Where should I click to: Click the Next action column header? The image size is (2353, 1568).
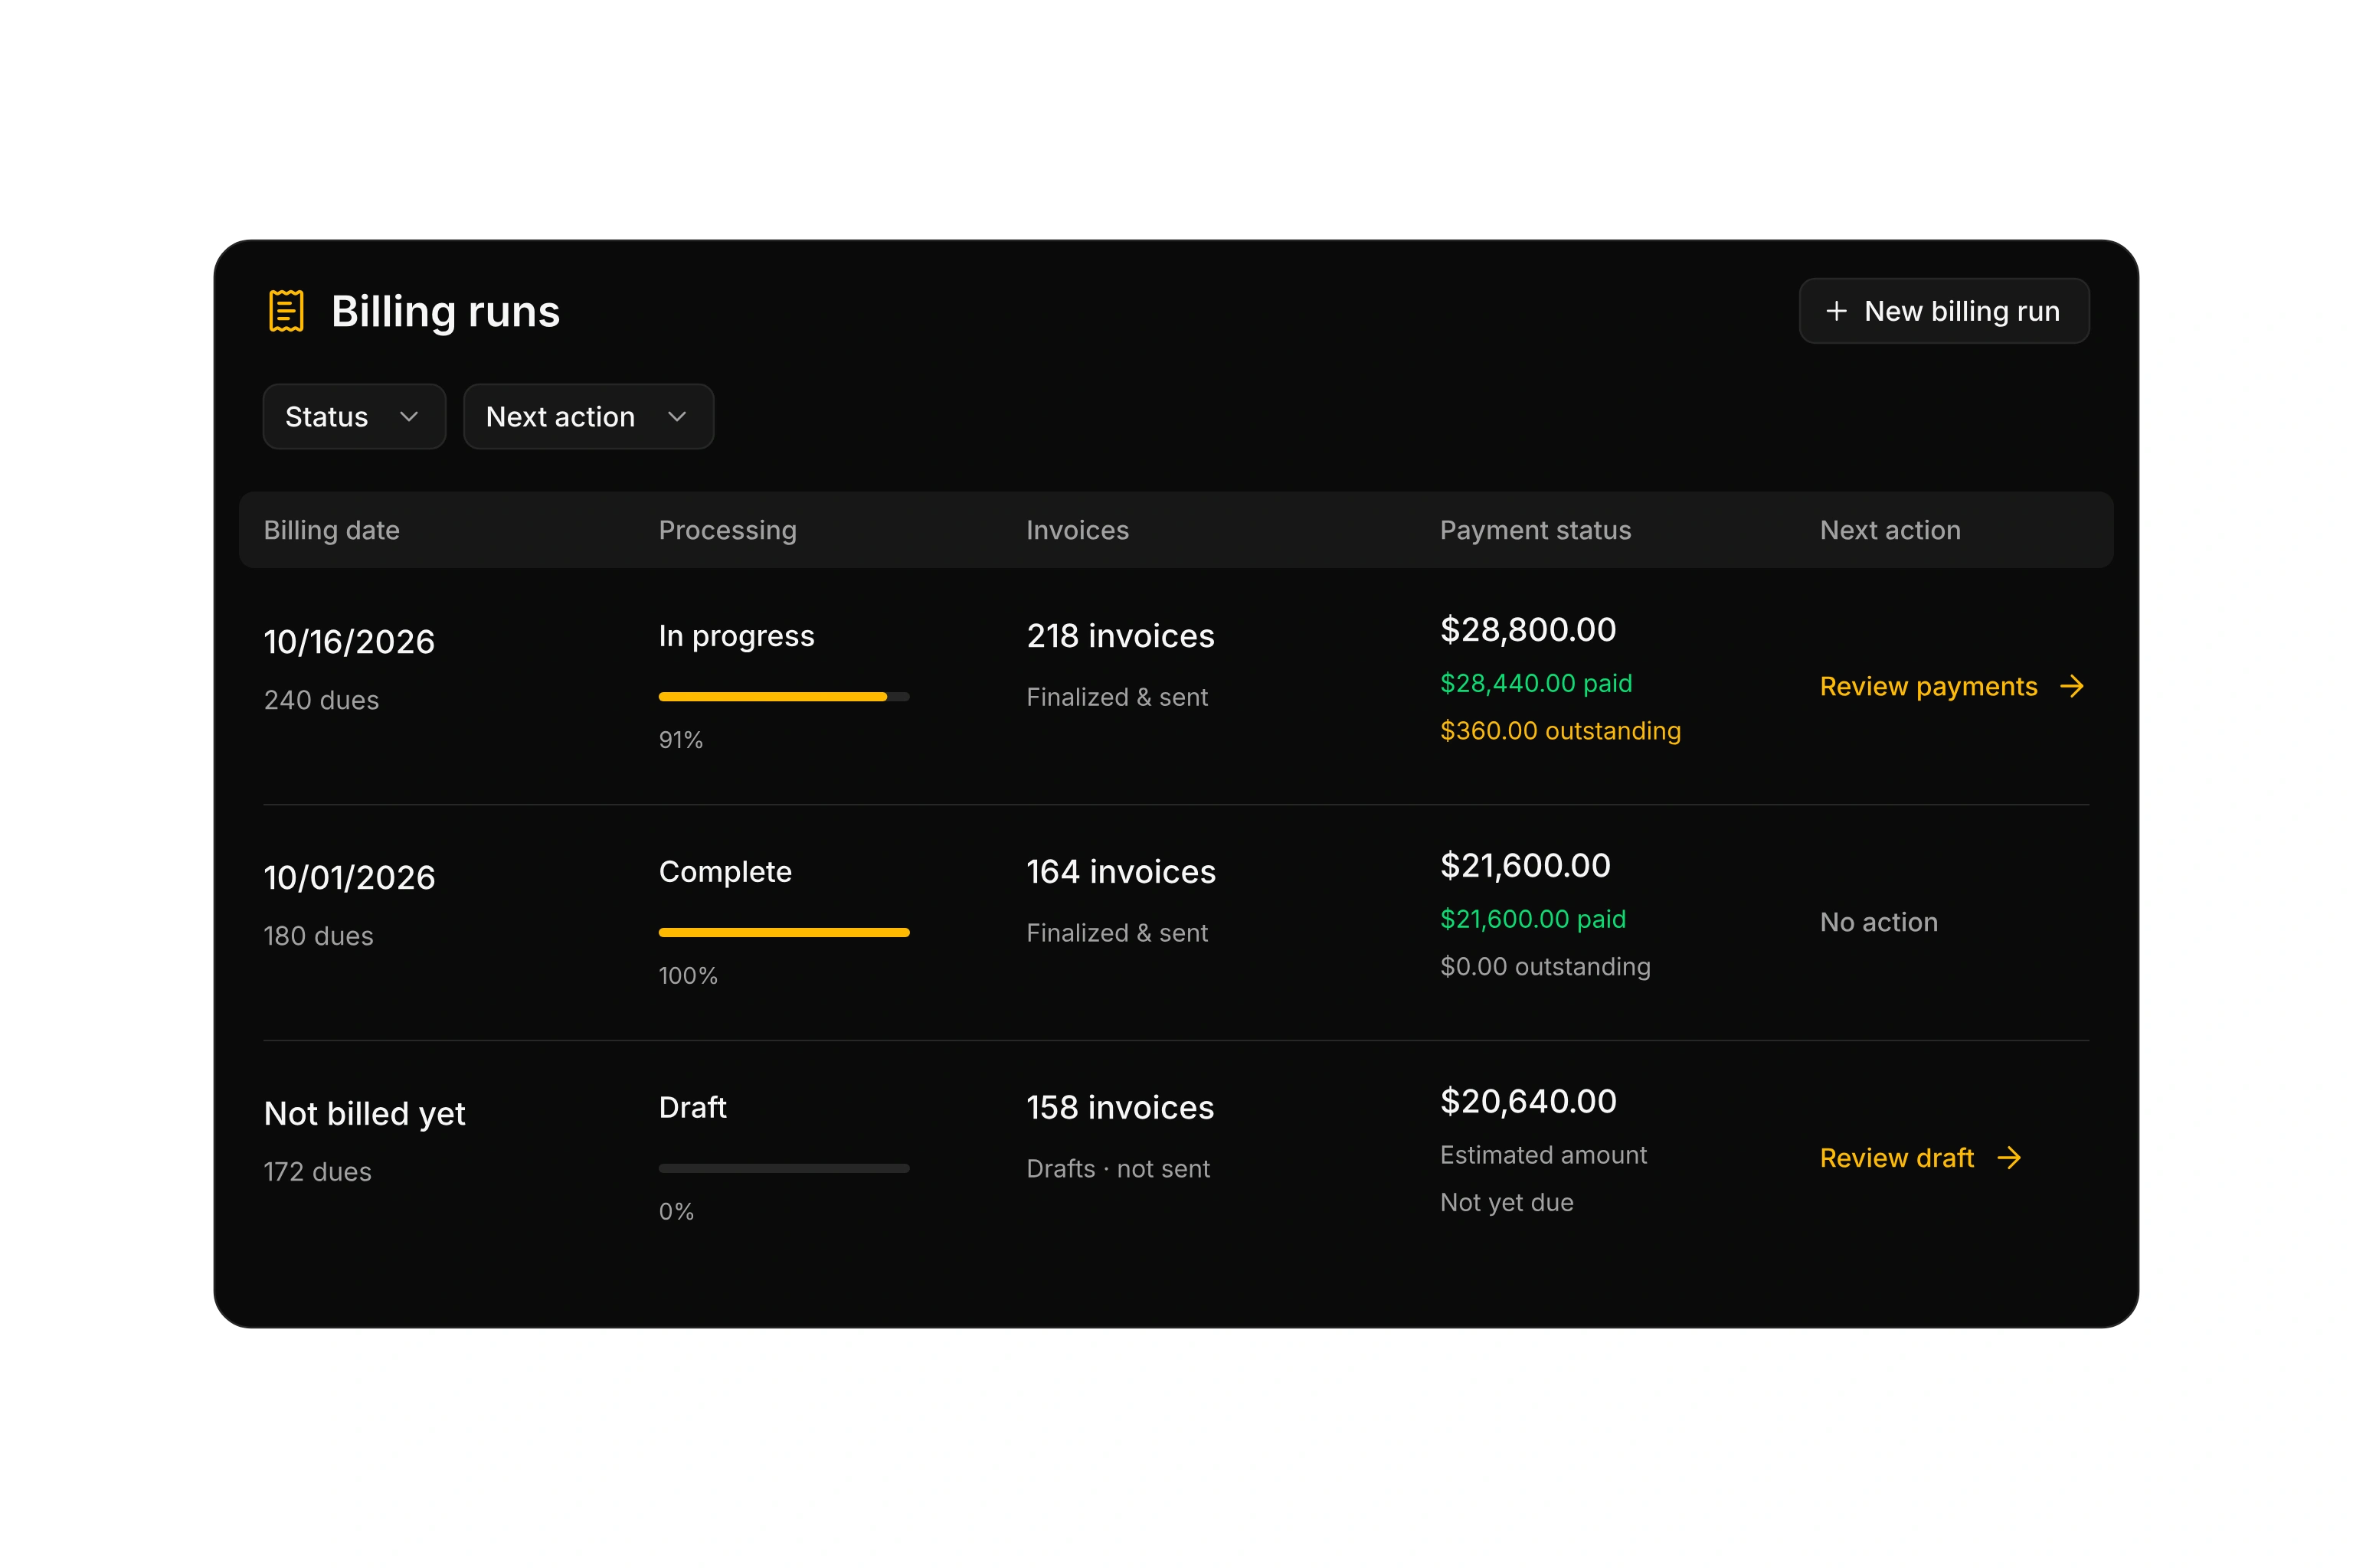(1890, 530)
